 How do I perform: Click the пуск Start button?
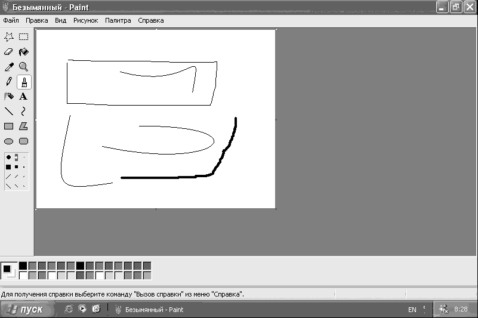(27, 310)
